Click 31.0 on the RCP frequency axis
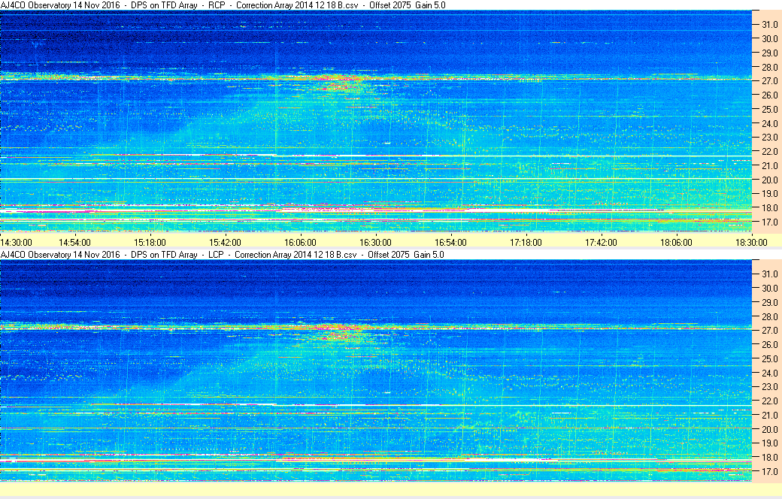 [x=769, y=25]
